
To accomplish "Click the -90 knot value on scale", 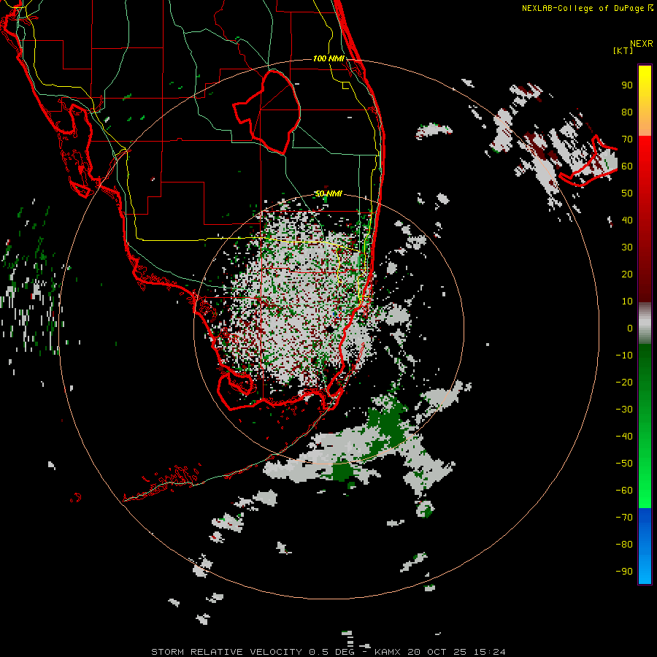I will [624, 571].
